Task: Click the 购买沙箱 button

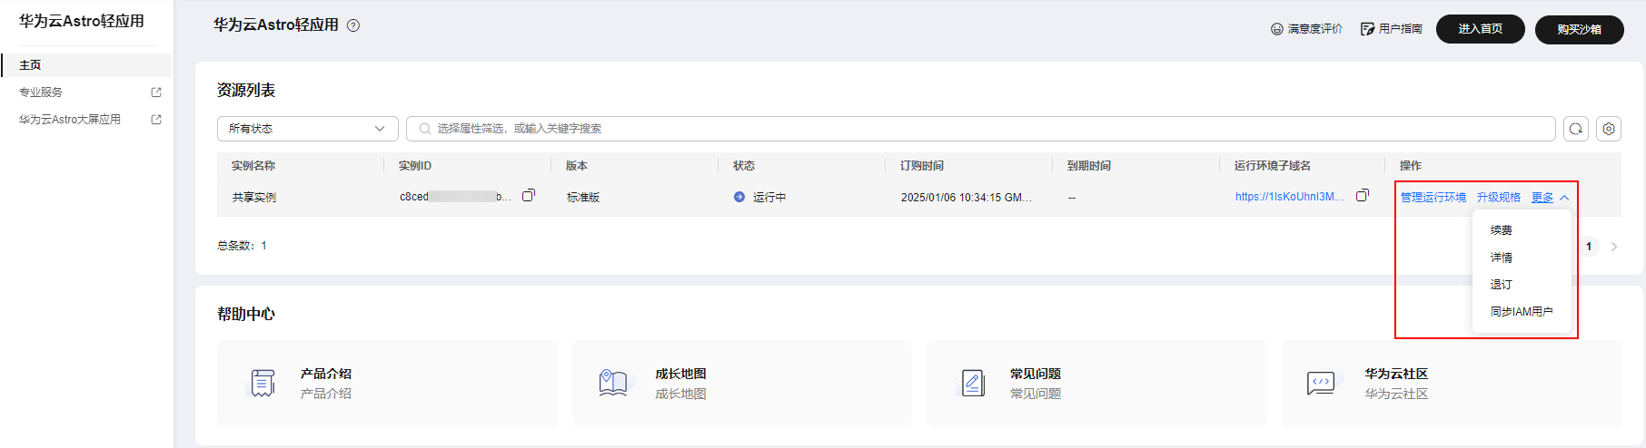Action: (1579, 30)
